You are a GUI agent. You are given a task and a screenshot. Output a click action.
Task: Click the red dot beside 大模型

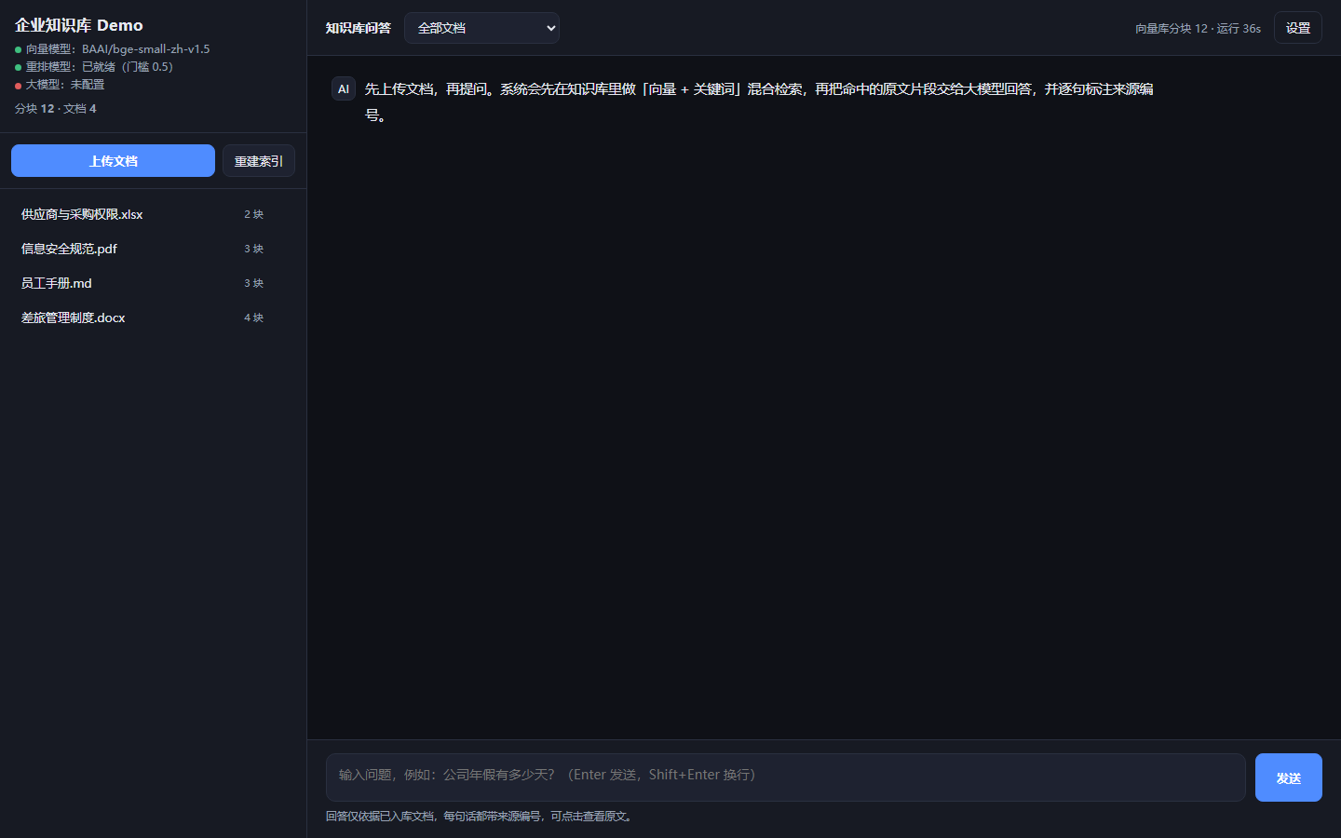18,86
